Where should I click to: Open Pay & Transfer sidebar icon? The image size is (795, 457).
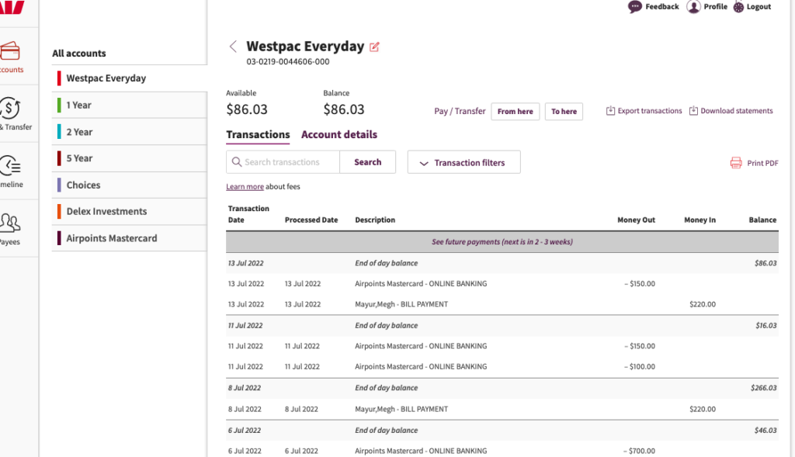click(x=10, y=109)
